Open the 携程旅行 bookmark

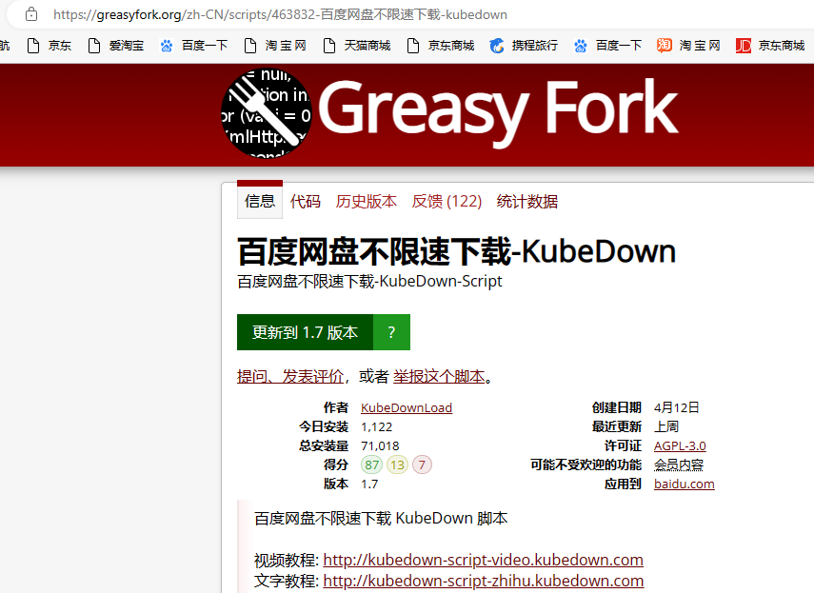point(524,46)
